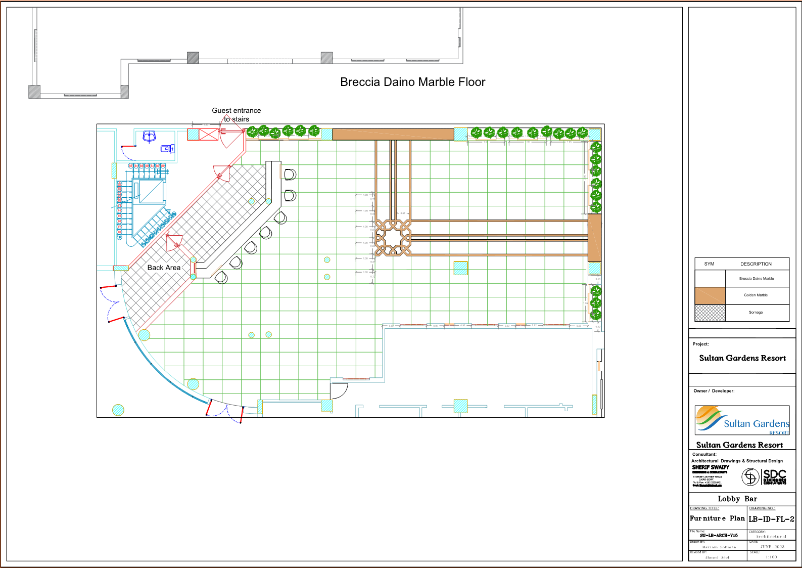Select the 'Guest entrance to stairs' label
This screenshot has width=802, height=568.
click(x=237, y=115)
